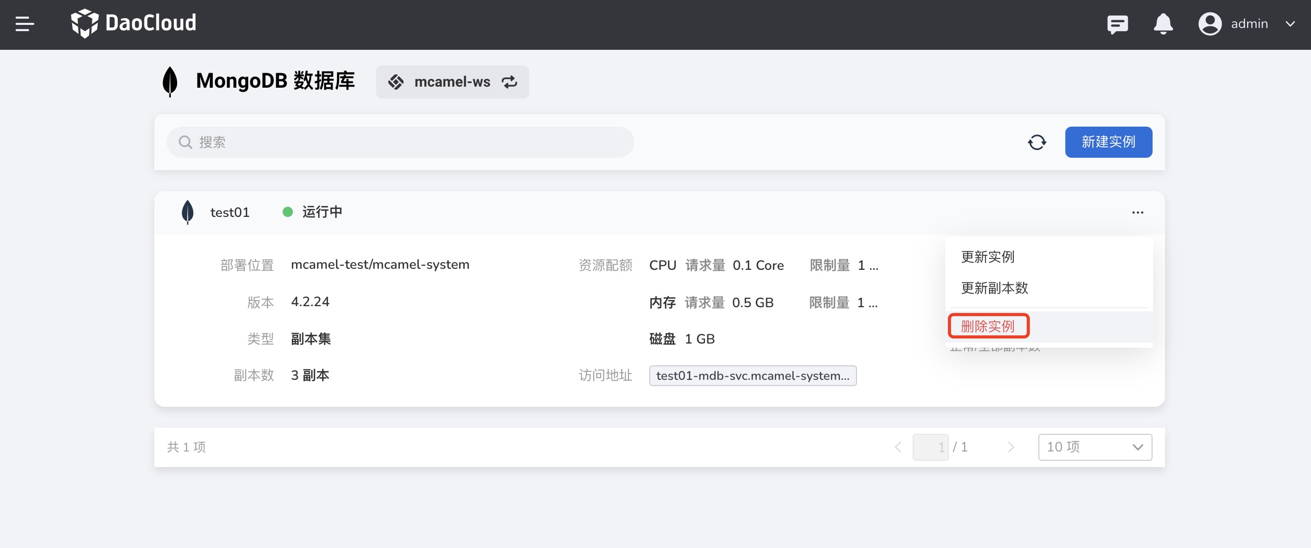This screenshot has width=1311, height=548.
Task: Go to the previous page arrow
Action: point(898,447)
